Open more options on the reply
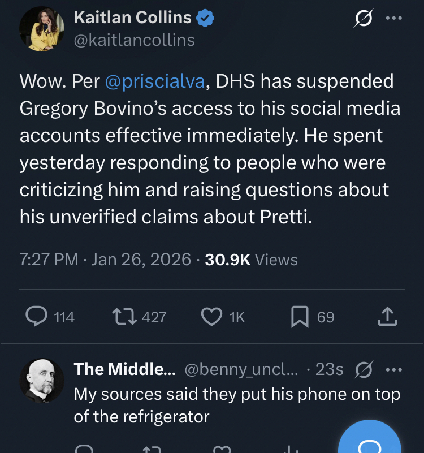 coord(393,369)
